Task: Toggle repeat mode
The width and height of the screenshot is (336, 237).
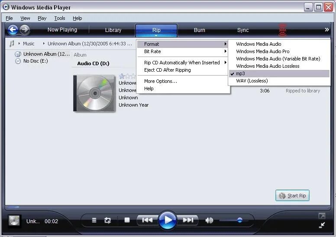Action: click(x=107, y=220)
